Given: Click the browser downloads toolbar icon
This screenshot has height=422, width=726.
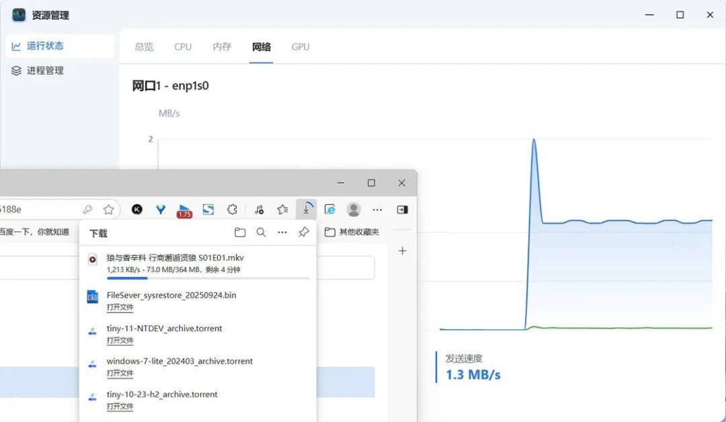Looking at the screenshot, I should 306,210.
